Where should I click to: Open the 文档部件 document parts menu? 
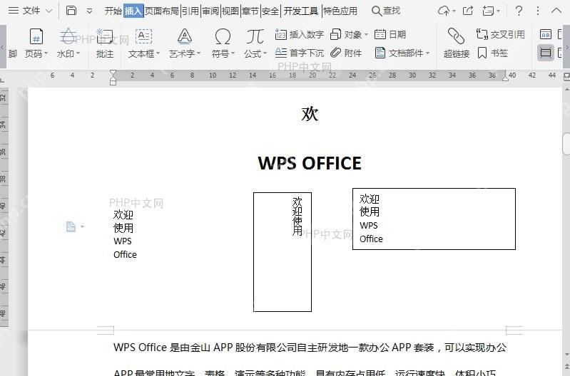[x=402, y=53]
